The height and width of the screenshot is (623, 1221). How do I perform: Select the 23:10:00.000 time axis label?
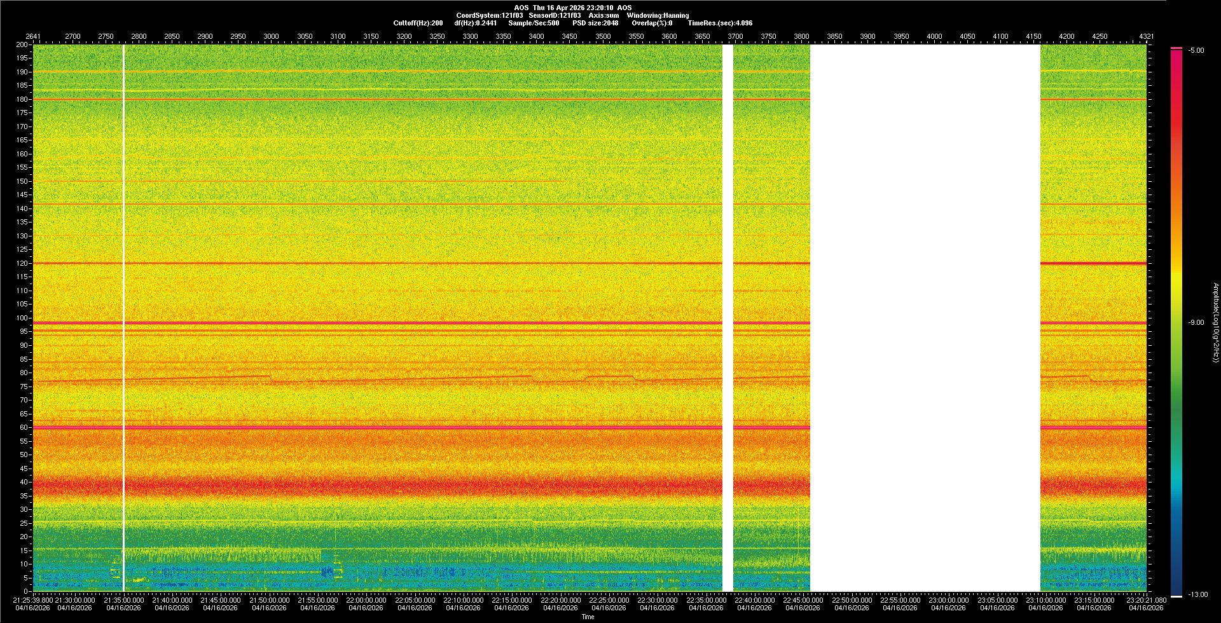[x=1045, y=600]
